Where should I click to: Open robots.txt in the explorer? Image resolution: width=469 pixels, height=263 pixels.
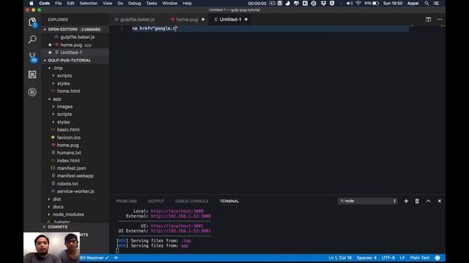[67, 183]
